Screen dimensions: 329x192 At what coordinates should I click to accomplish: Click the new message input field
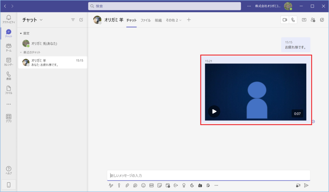pyautogui.click(x=208, y=175)
